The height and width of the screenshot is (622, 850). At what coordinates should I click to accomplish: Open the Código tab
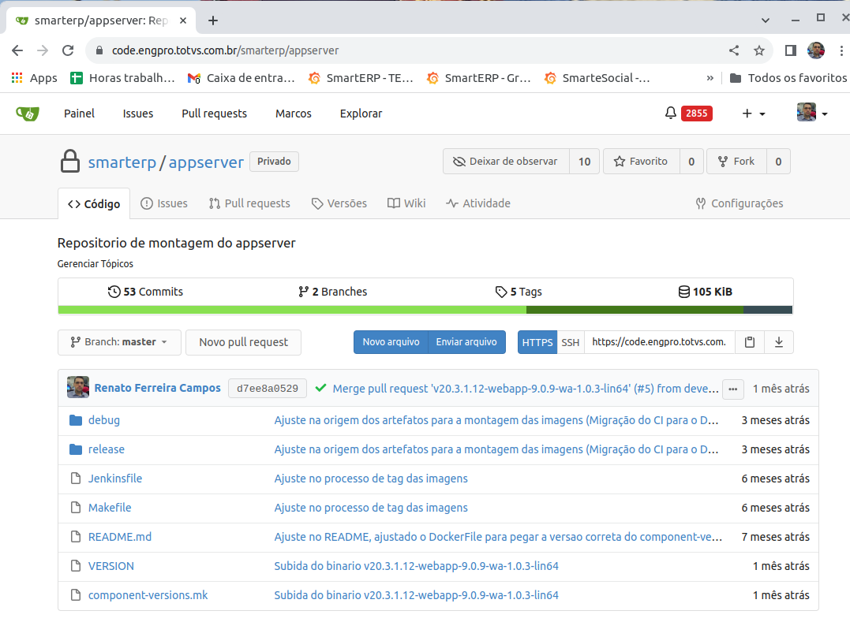tap(94, 203)
